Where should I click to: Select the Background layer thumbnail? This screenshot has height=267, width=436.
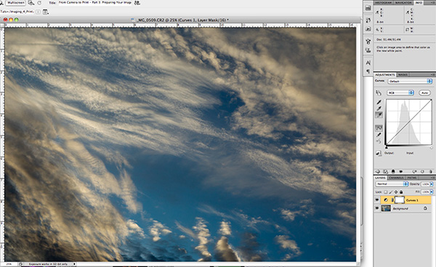[x=386, y=208]
